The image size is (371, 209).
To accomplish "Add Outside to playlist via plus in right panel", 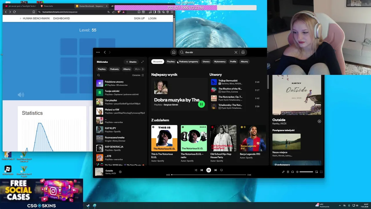I will click(x=319, y=121).
